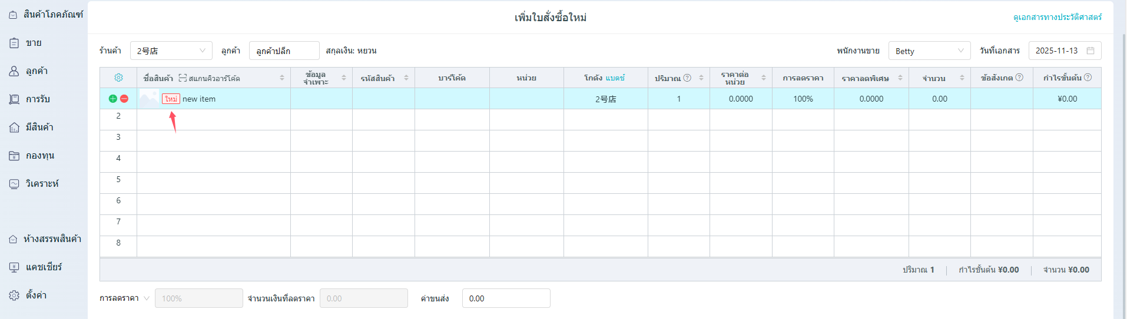Open ตั้งค่า settings in sidebar

[36, 296]
